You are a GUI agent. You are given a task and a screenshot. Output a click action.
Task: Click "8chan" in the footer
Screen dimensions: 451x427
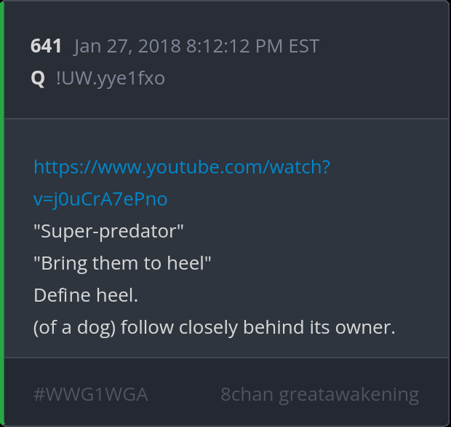pyautogui.click(x=247, y=394)
